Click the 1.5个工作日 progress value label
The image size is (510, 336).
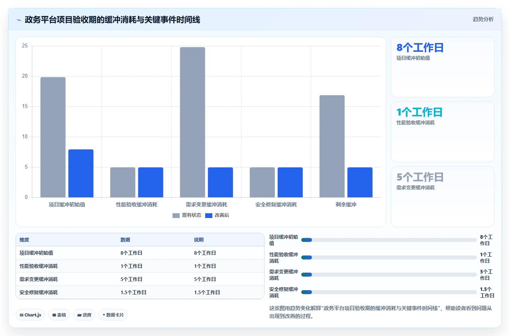[x=487, y=292]
